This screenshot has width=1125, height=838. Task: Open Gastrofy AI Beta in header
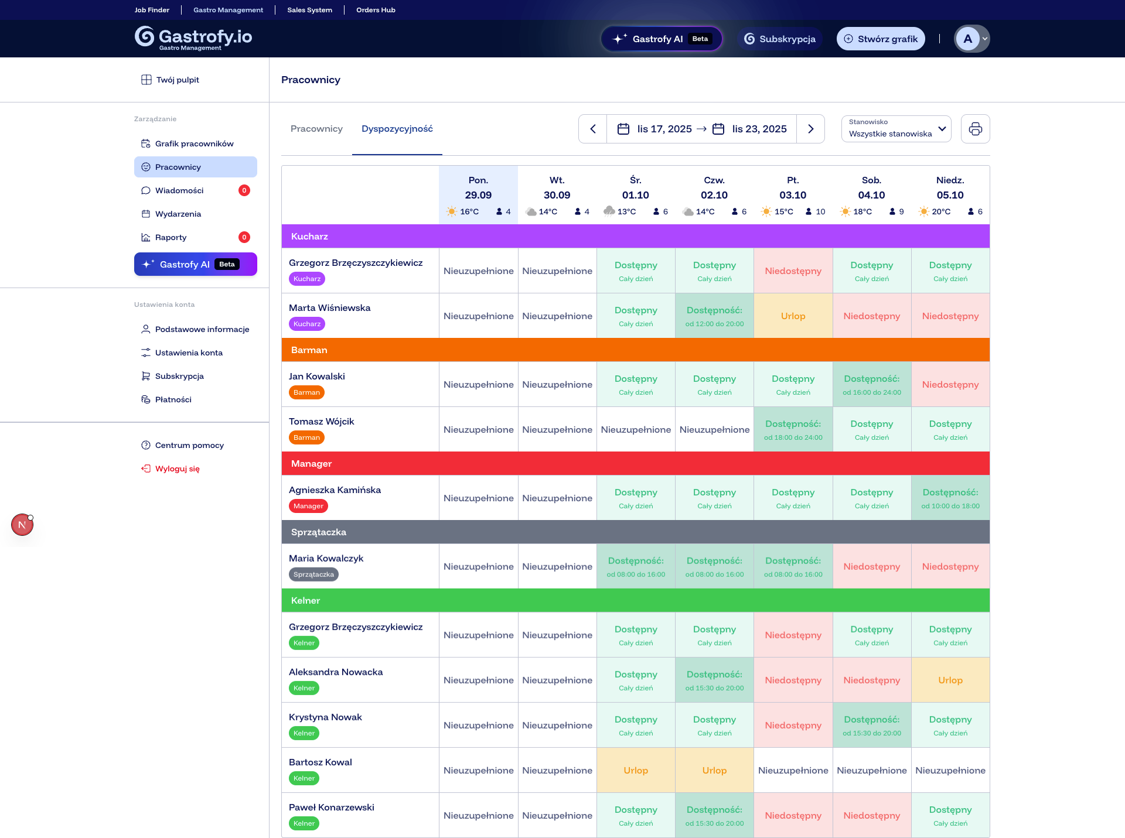[662, 39]
